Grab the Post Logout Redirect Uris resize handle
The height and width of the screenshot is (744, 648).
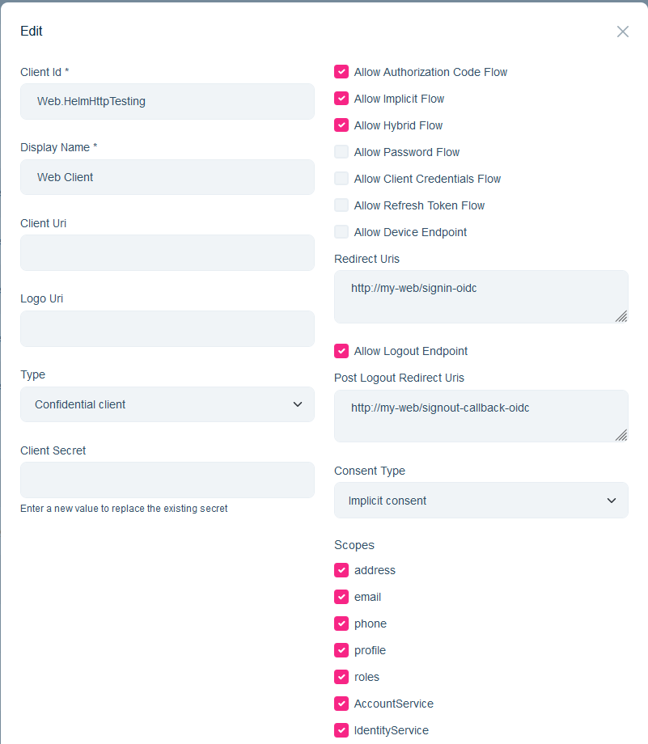point(621,435)
